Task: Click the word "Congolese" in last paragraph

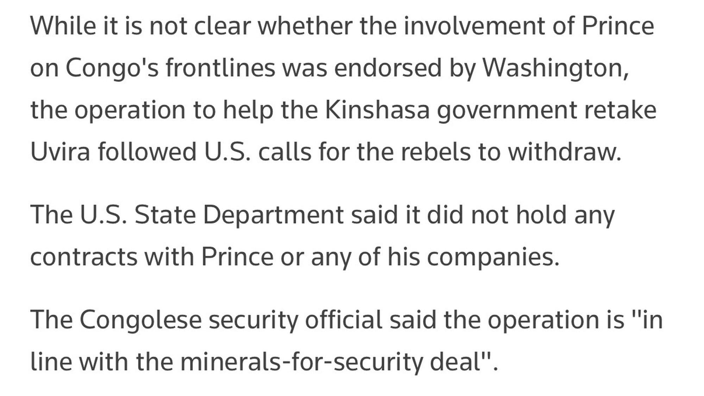Action: [x=140, y=320]
